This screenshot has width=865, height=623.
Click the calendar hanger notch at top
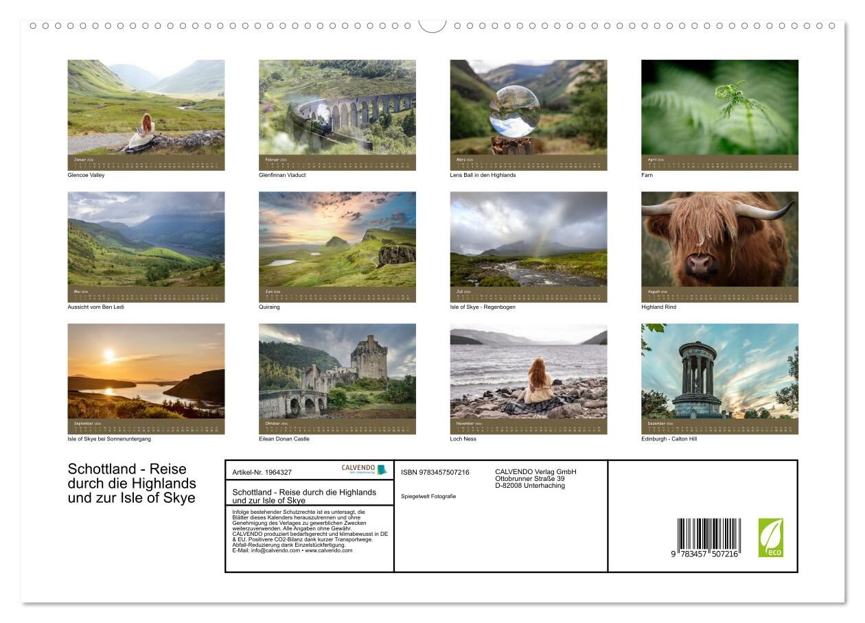point(432,26)
